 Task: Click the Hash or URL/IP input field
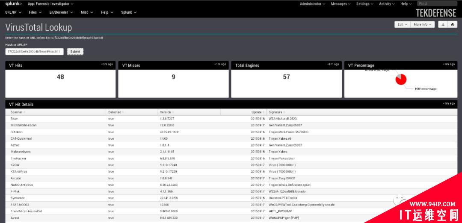[35, 52]
